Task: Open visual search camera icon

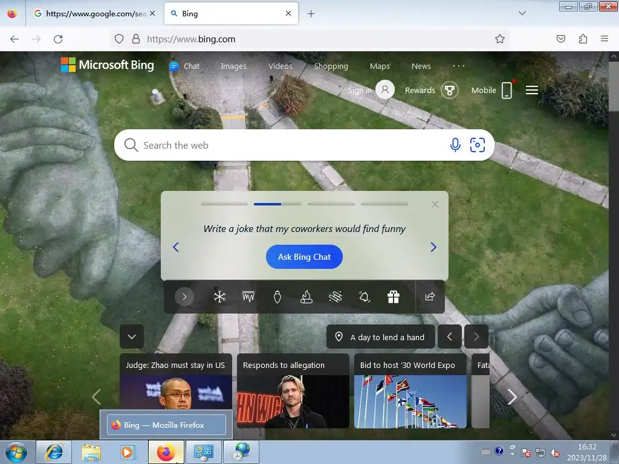Action: pos(478,145)
